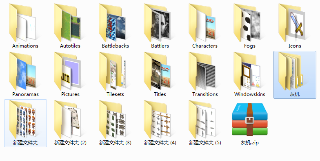The image size is (320, 161).
Task: Select the Characters folder icon
Action: click(x=202, y=22)
